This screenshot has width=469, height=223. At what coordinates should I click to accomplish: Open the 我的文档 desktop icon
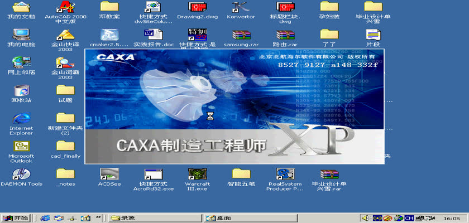21,10
